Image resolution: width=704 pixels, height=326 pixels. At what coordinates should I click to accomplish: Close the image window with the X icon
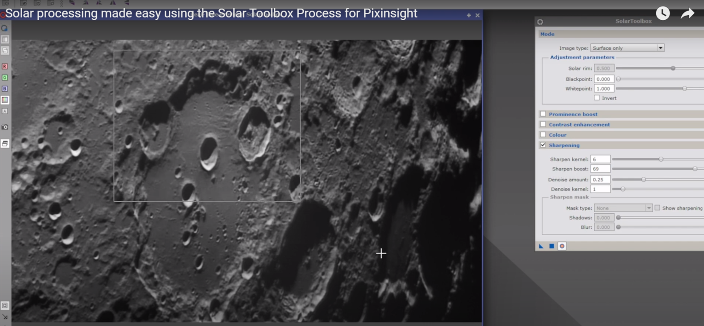point(478,15)
